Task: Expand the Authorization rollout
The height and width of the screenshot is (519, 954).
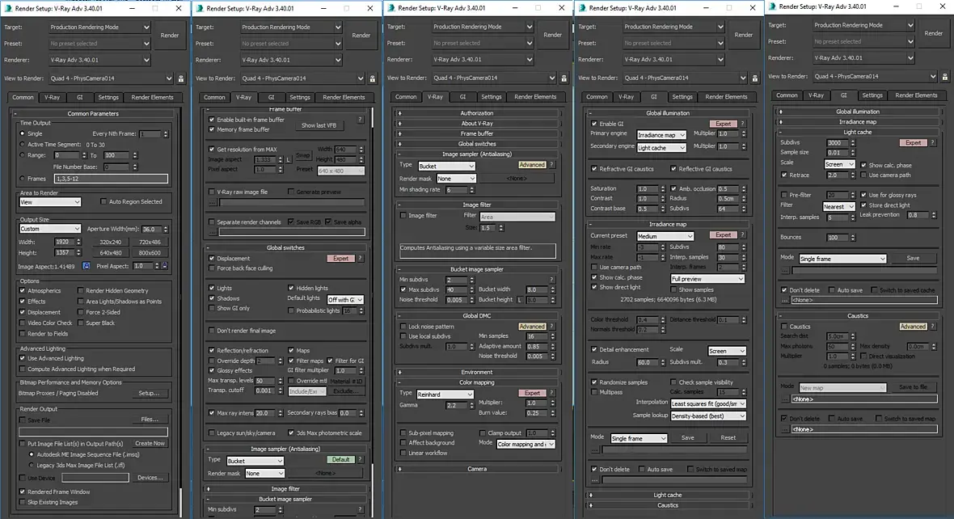Action: 477,113
